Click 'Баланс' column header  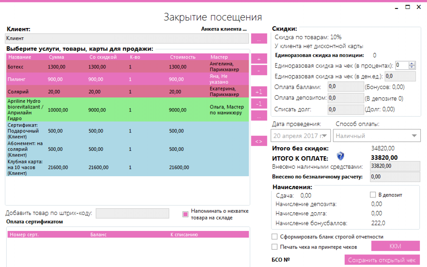[98, 235]
